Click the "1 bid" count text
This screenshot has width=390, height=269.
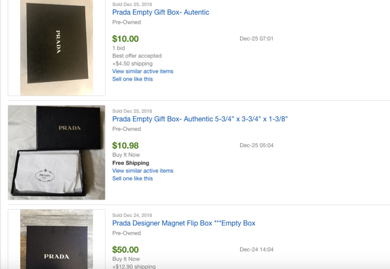119,48
